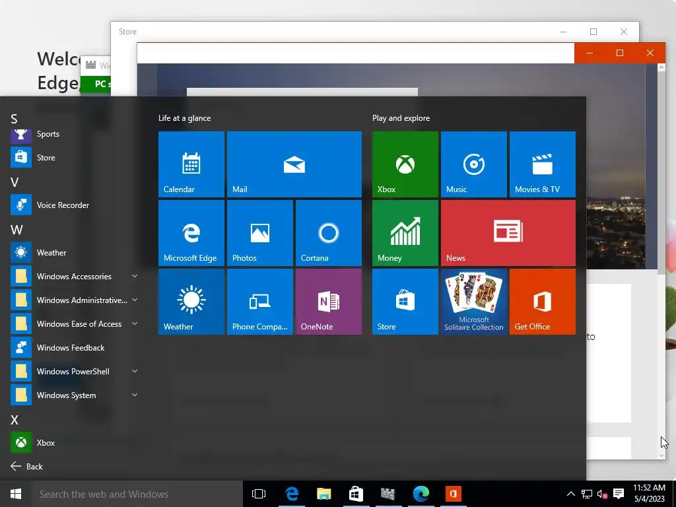
Task: Open the Weather tile
Action: (x=191, y=301)
